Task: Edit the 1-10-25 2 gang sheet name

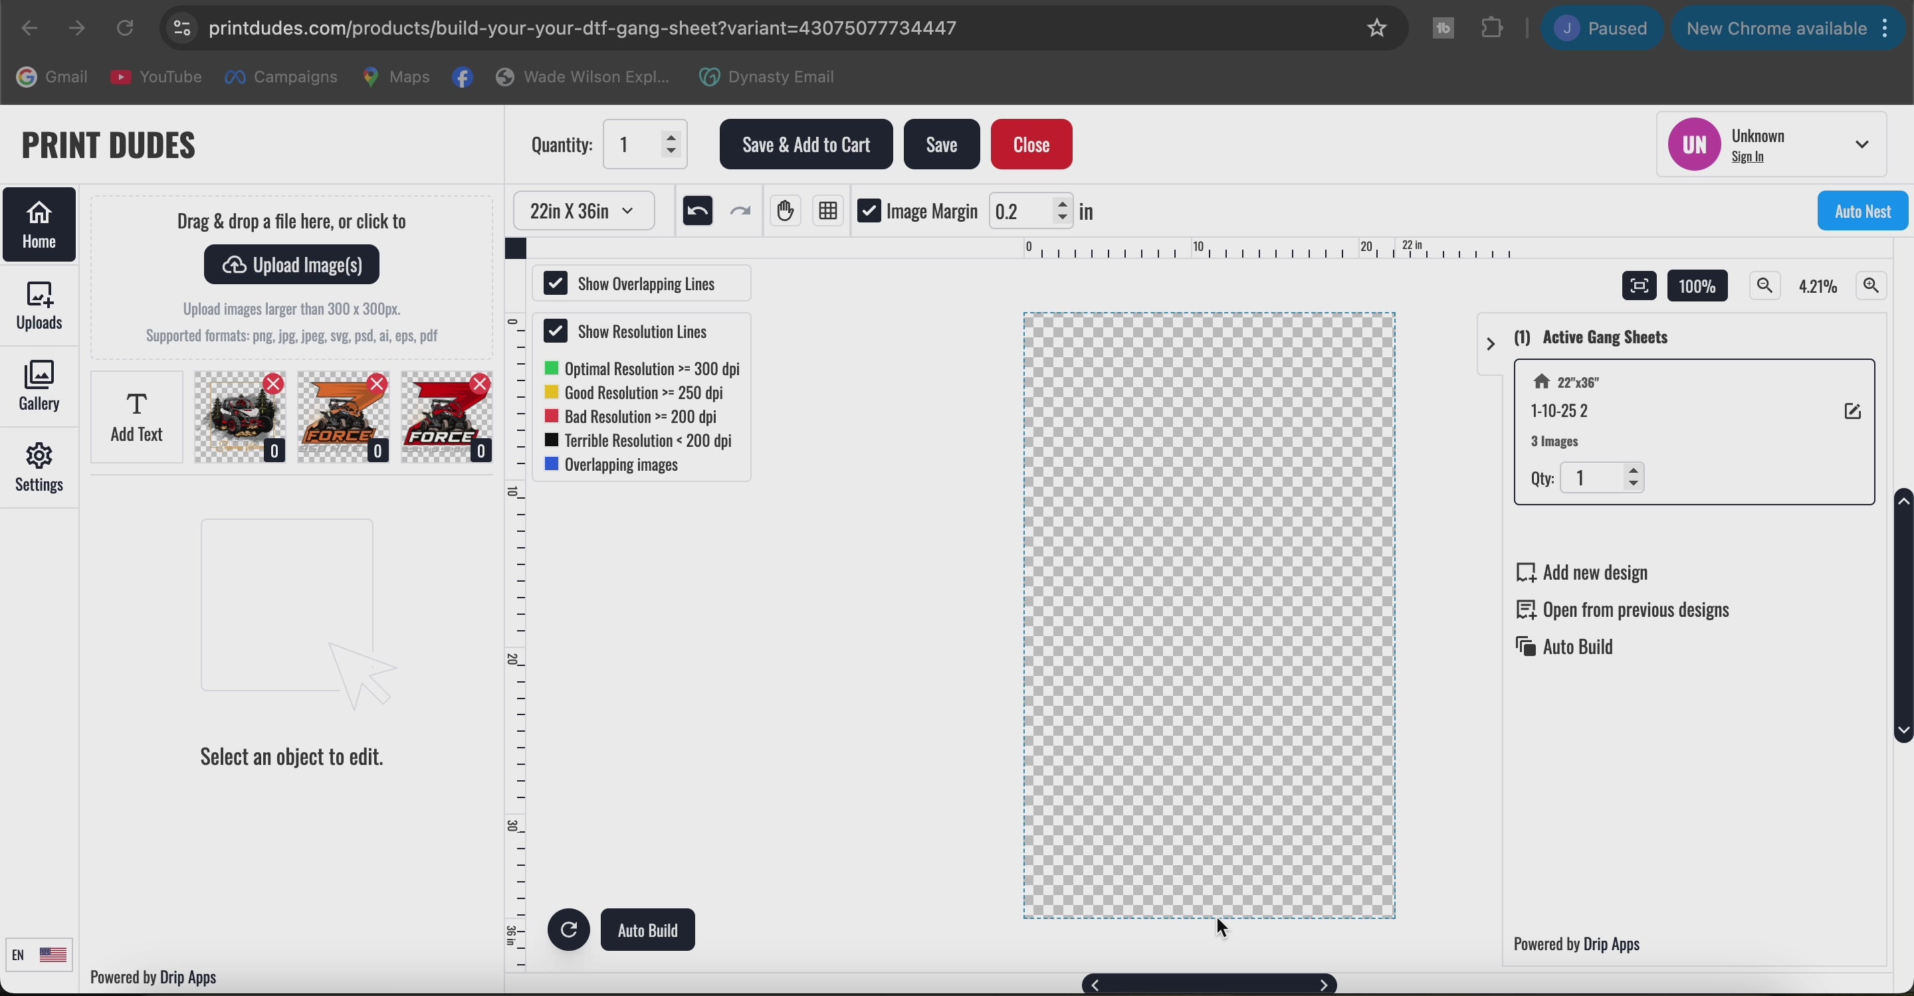Action: click(1852, 412)
